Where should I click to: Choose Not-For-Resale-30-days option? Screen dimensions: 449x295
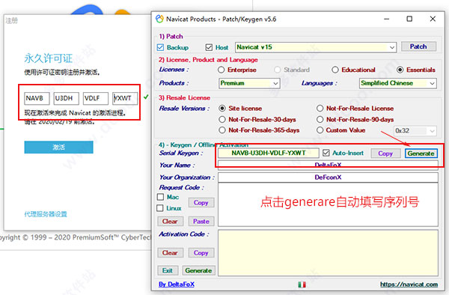222,120
